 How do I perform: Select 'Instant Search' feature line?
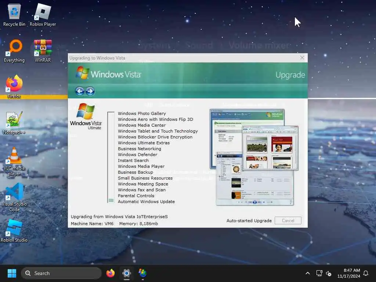pos(133,160)
